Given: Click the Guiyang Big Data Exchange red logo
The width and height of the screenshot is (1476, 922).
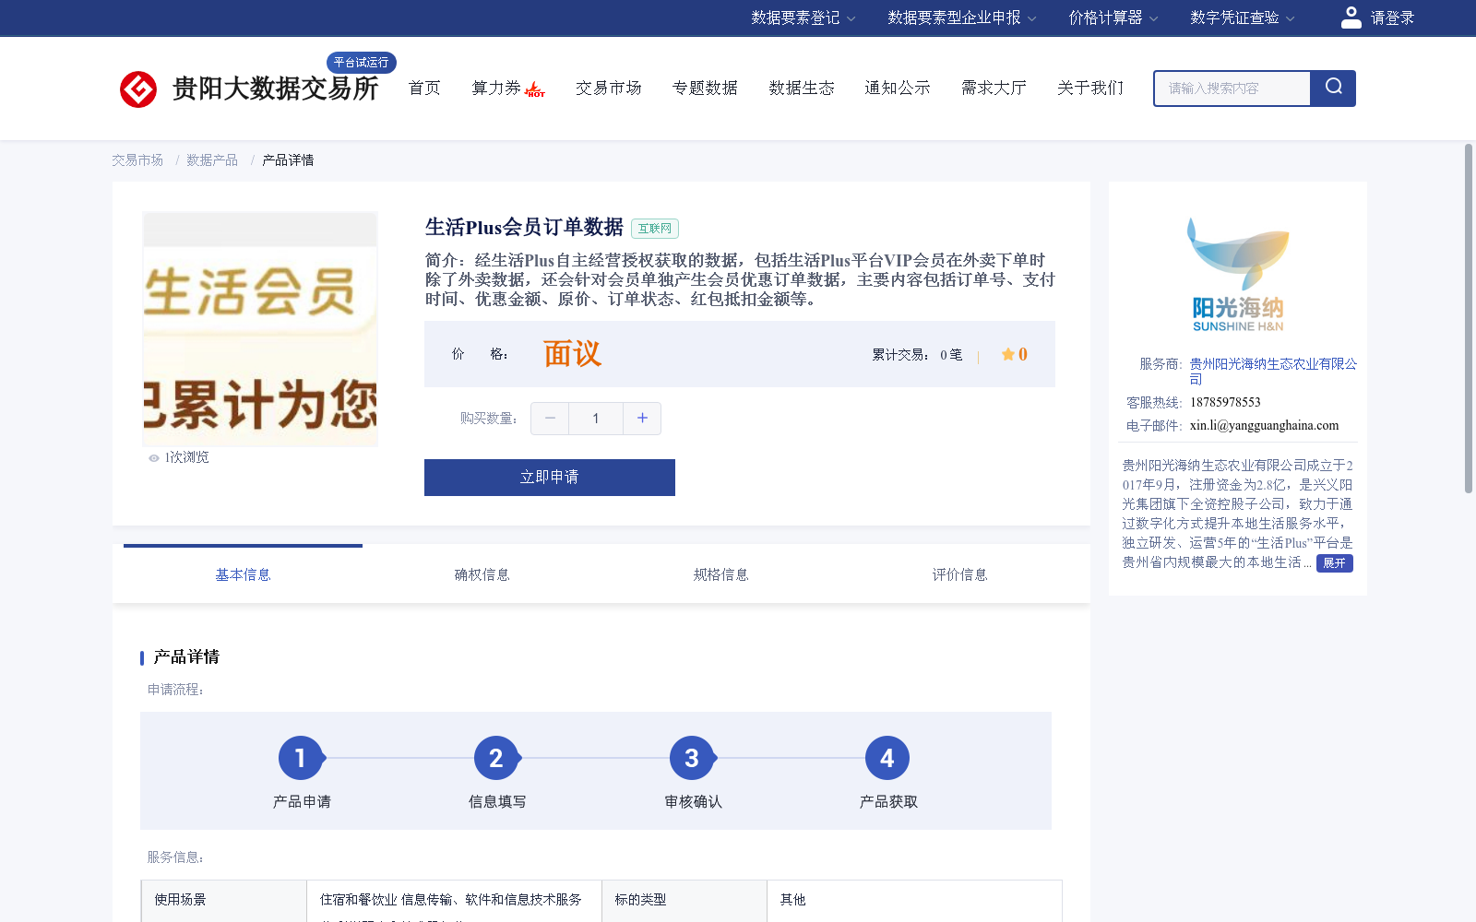Looking at the screenshot, I should point(138,89).
